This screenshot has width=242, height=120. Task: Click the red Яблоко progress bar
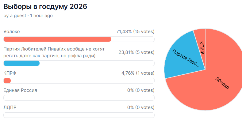click(x=57, y=39)
